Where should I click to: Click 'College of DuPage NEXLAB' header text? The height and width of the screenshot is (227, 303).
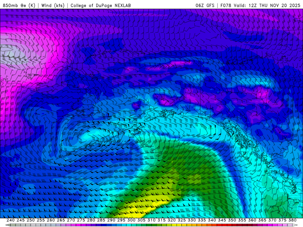(101, 5)
